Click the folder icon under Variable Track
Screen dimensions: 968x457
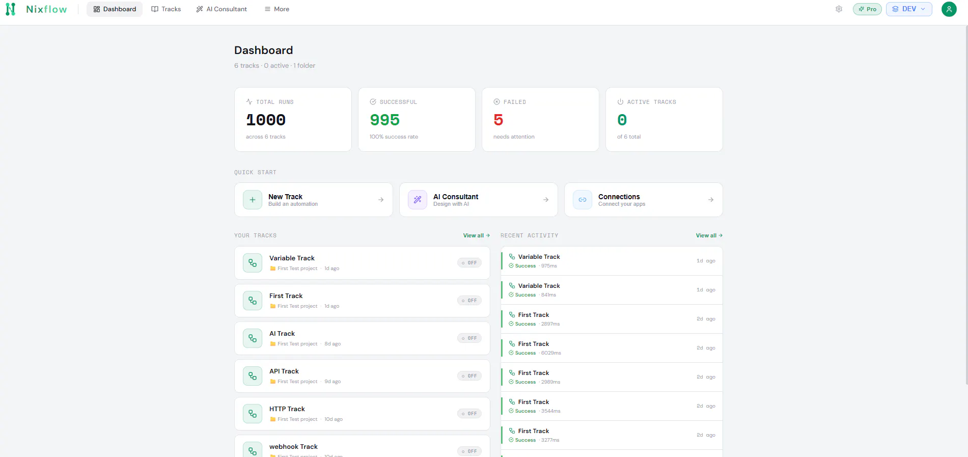[x=273, y=268]
